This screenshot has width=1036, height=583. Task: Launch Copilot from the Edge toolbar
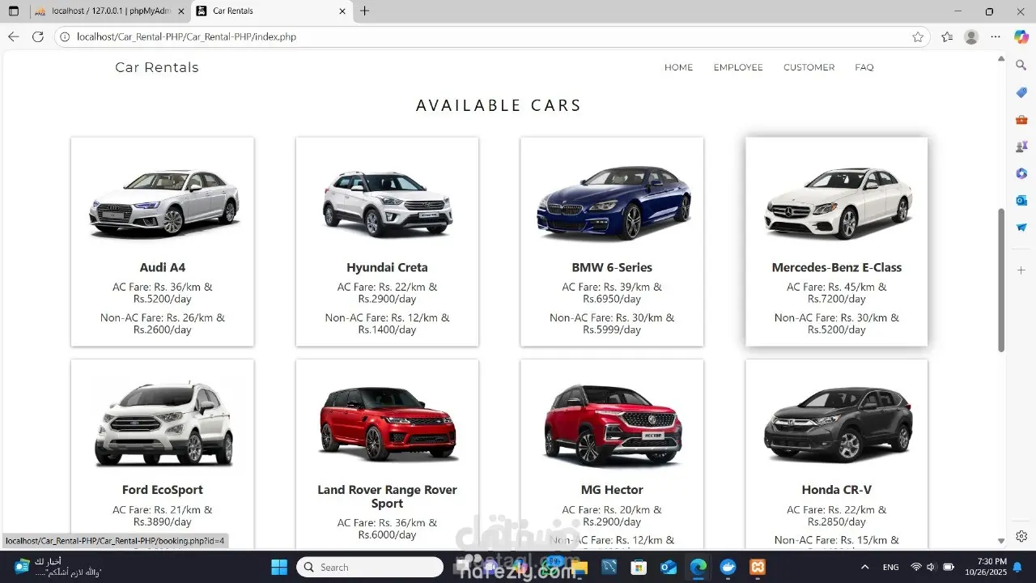coord(1021,36)
